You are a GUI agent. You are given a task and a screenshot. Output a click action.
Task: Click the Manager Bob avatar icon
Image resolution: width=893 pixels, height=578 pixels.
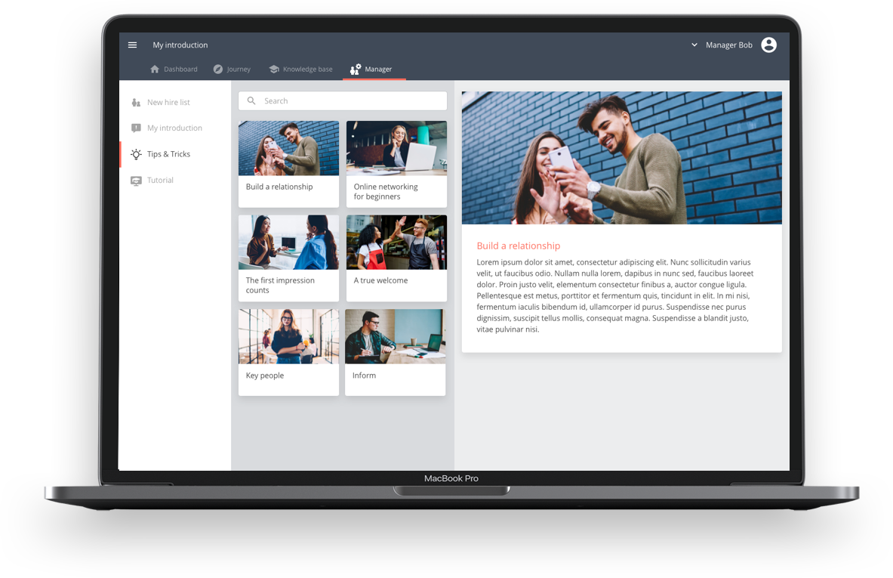pos(769,45)
